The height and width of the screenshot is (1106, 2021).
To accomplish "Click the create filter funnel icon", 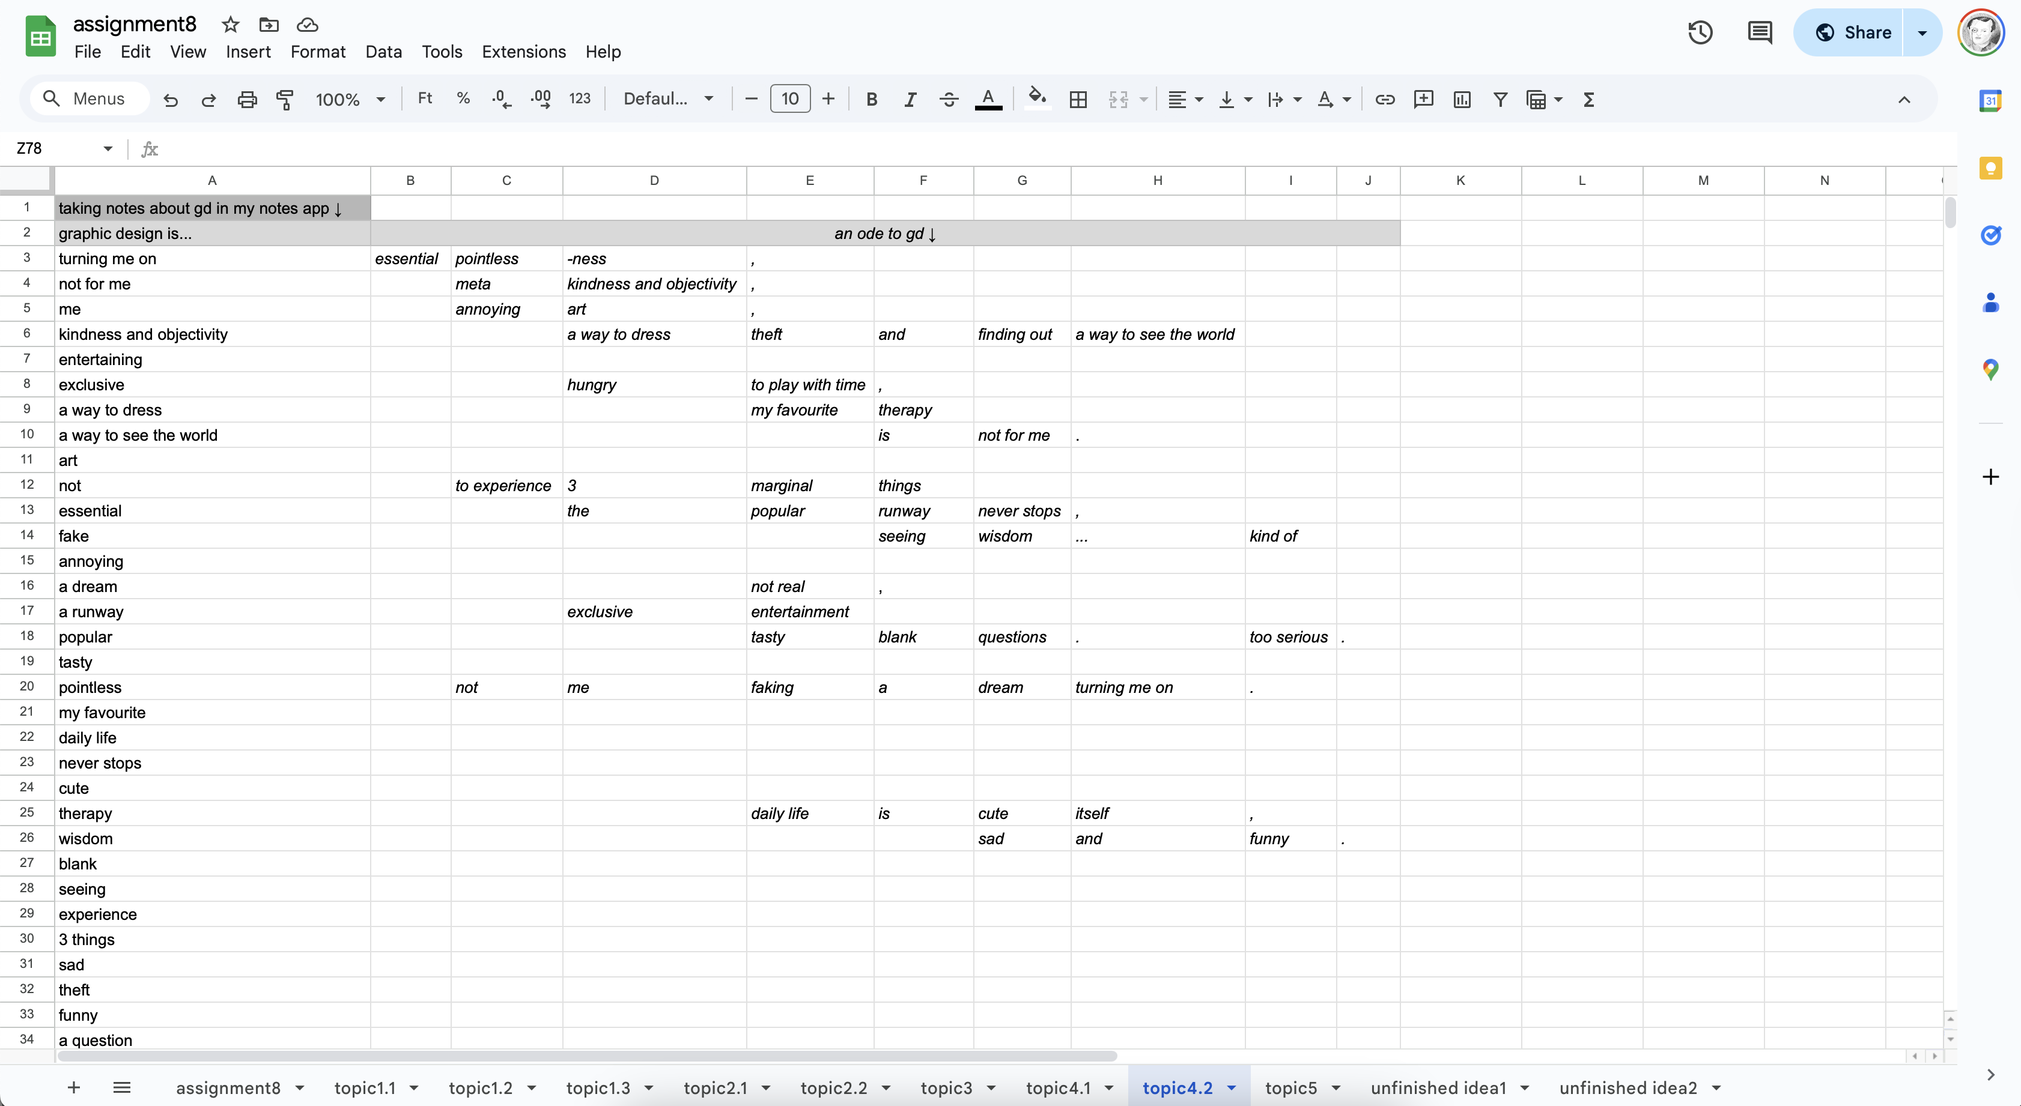I will pos(1500,100).
